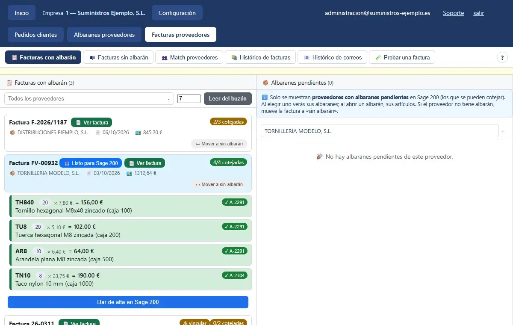Image resolution: width=513 pixels, height=325 pixels.
Task: Click the info icon in the blue notice
Action: (x=264, y=97)
